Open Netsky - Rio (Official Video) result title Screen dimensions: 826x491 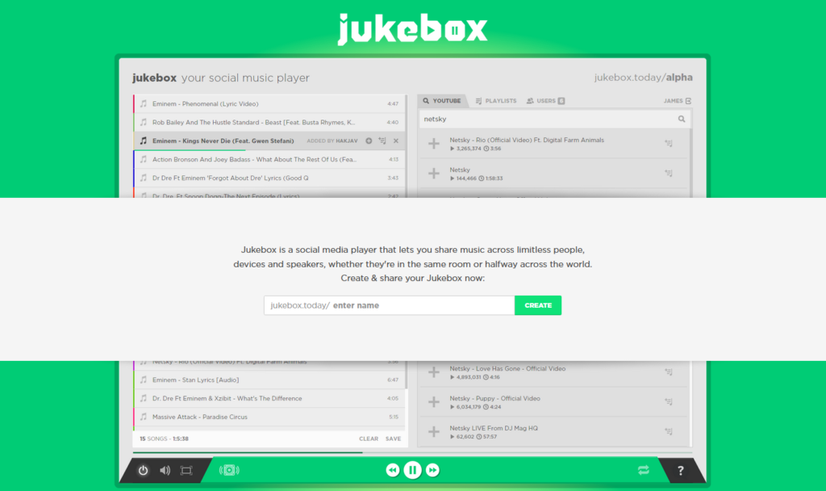coord(526,140)
